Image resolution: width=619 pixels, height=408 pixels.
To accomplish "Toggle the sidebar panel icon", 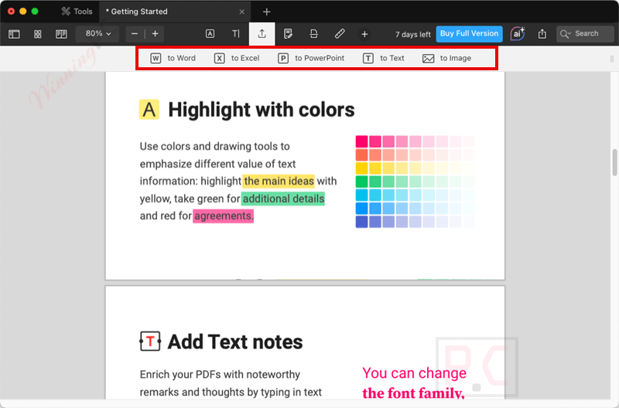I will coord(14,34).
